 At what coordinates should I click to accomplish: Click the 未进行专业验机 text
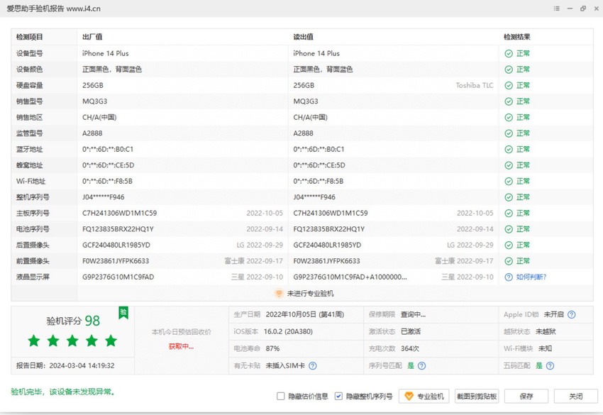tap(310, 294)
